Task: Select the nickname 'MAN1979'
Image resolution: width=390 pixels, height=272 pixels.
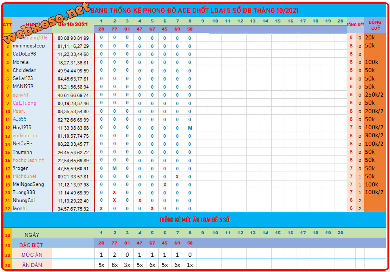Action: (23, 86)
